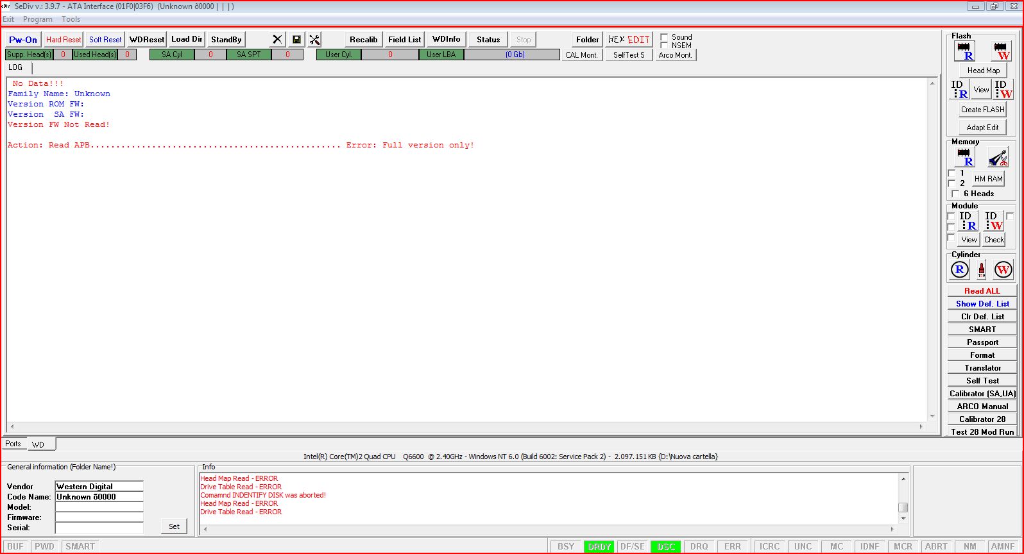1024x554 pixels.
Task: Open the Program menu
Action: click(38, 19)
